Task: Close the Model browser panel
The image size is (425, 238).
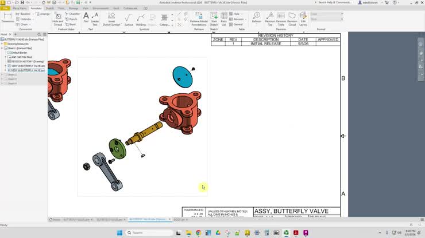Action: tap(10, 34)
